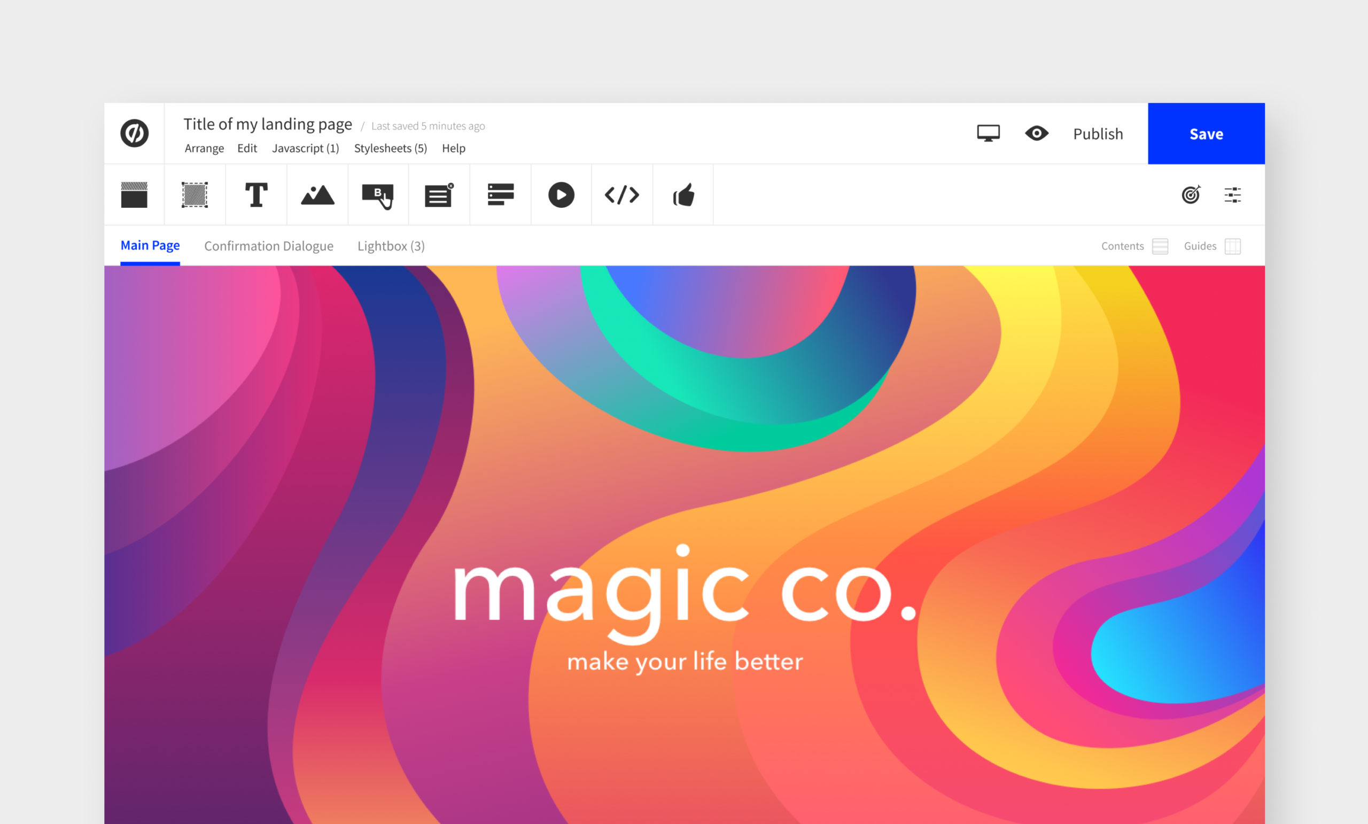Select the Video play tool icon
Screen dimensions: 1368x824
pos(561,195)
